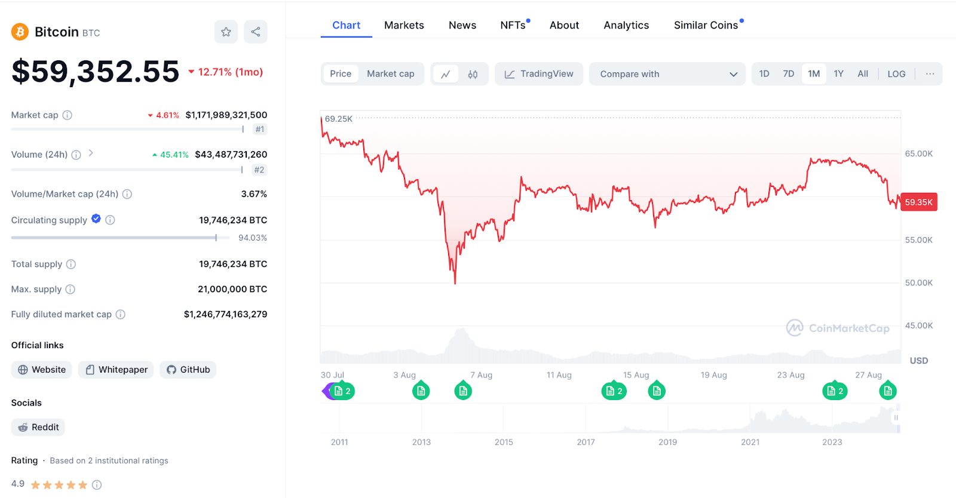Open the Reddit social link
This screenshot has height=498, width=956.
38,428
